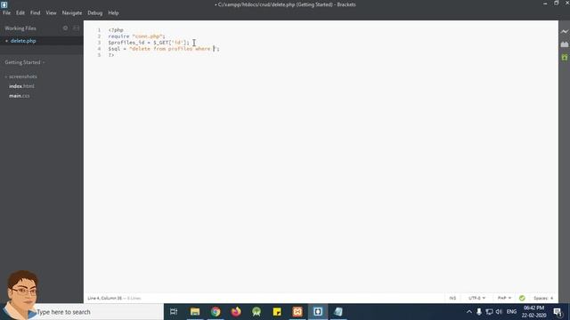Click the green update notification icon

(564, 57)
